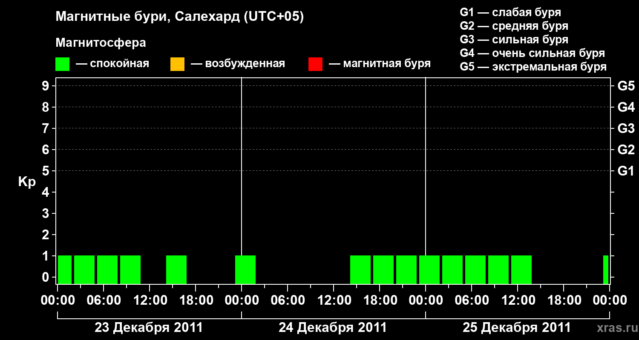This screenshot has width=639, height=340.
Task: Click the '— спокойная' legend label
Action: (112, 64)
